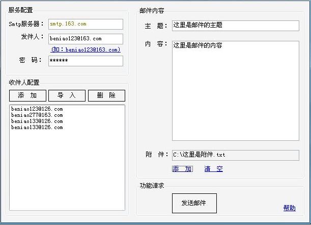Select the last beniao133@126.com recipient entry
This screenshot has height=225, width=311.
coord(37,128)
